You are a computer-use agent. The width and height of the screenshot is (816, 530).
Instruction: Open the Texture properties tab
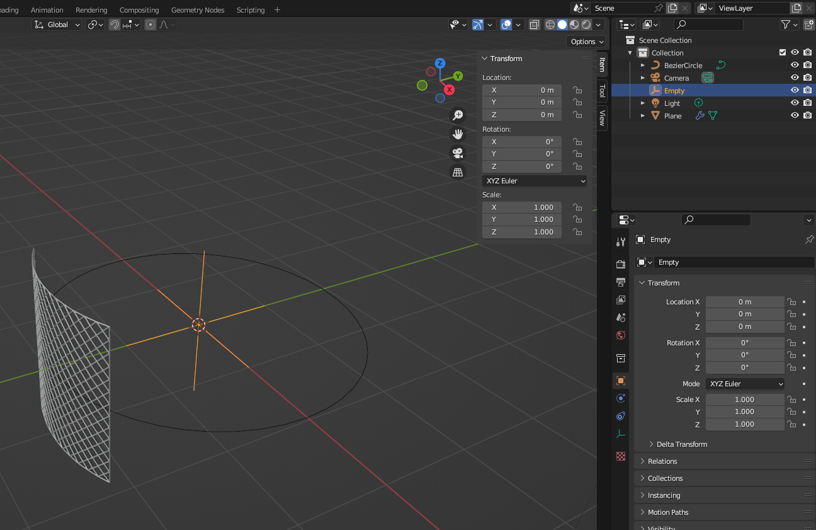pyautogui.click(x=621, y=456)
